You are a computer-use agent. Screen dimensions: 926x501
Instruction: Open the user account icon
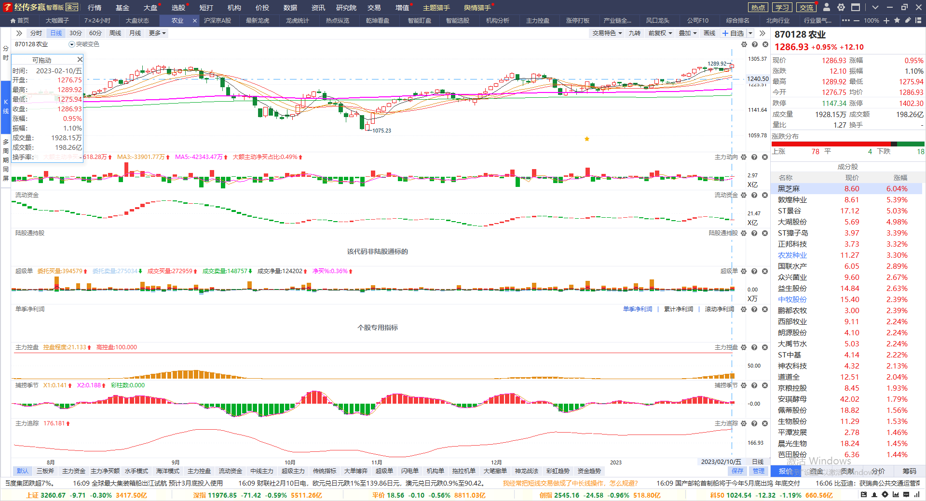coord(827,7)
